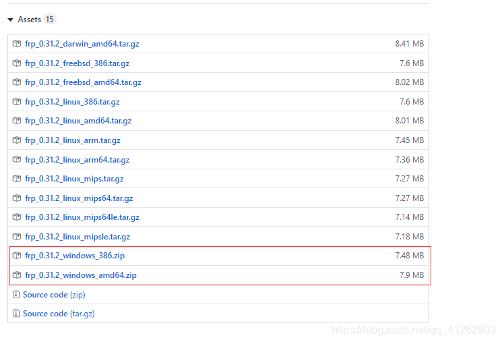Click the 7.14 MB size of linux_mips64le

tap(409, 217)
